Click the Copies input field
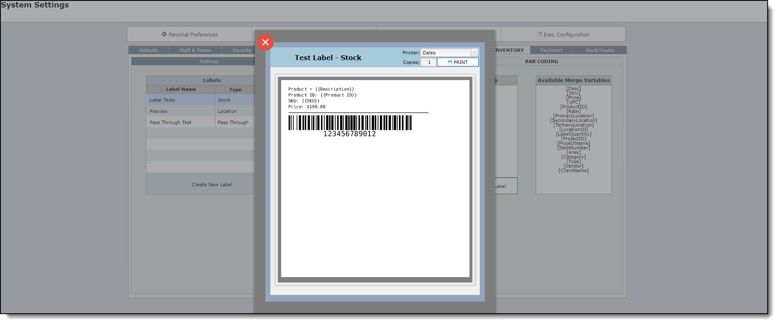Viewport: 778px width, 324px height. tap(429, 62)
